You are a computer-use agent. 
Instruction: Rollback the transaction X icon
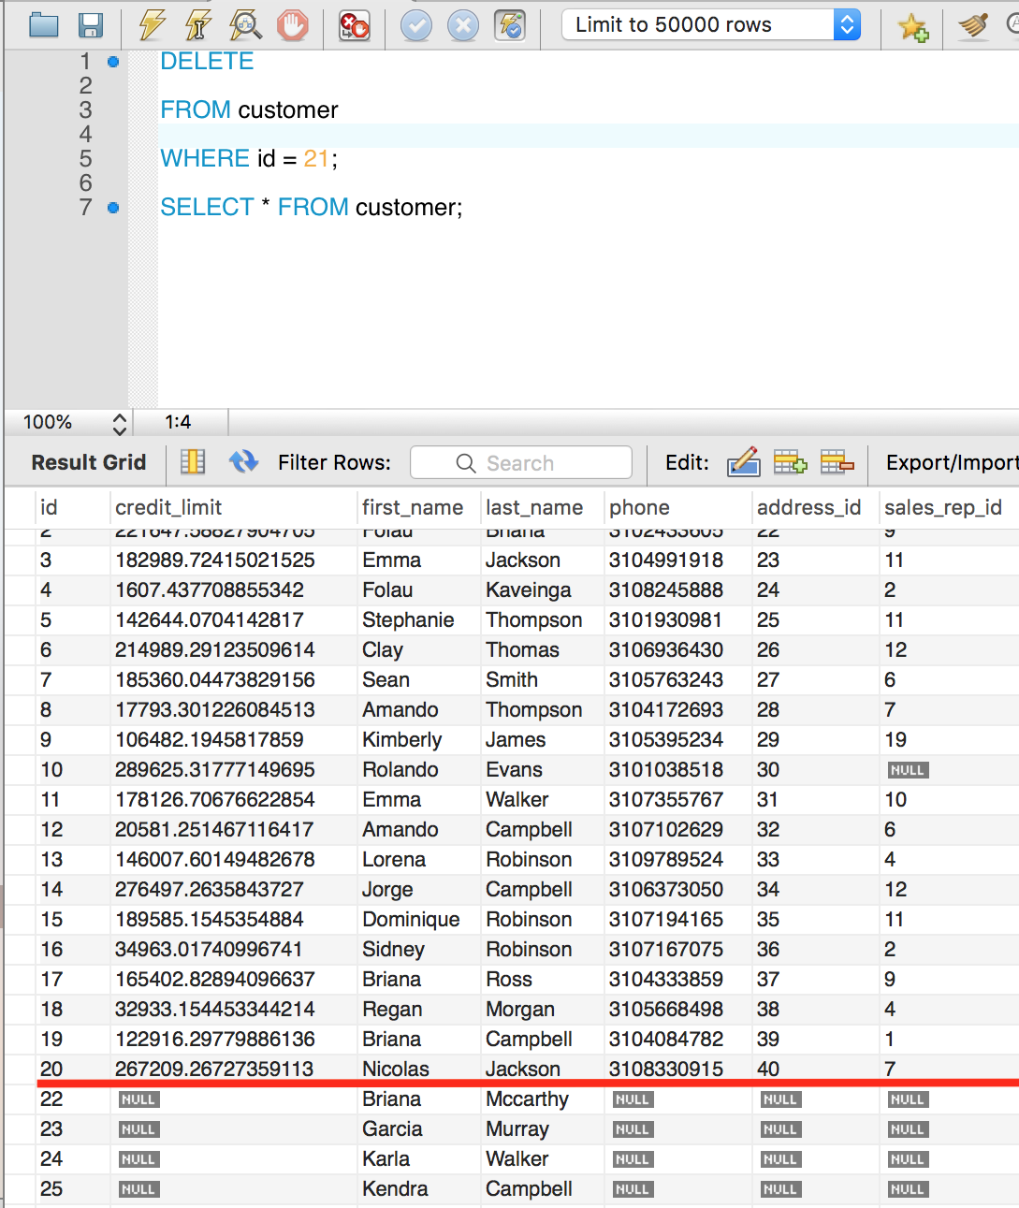(x=463, y=25)
